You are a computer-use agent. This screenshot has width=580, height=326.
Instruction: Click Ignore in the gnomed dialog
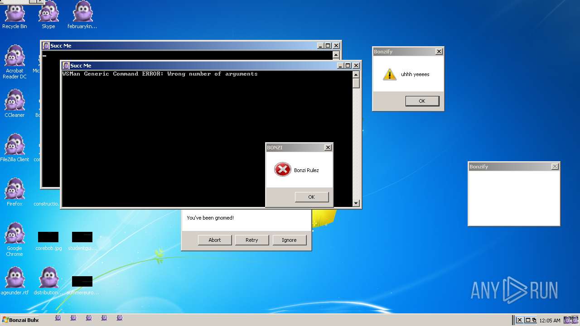289,240
